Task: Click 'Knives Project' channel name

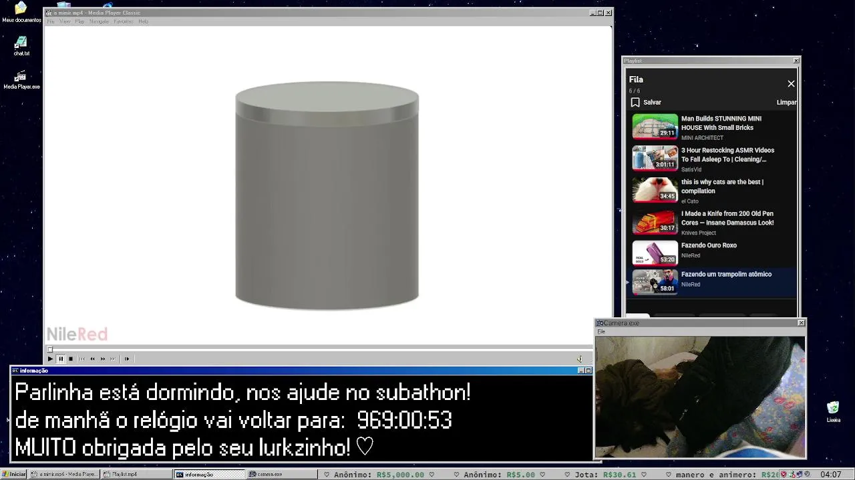Action: [699, 233]
